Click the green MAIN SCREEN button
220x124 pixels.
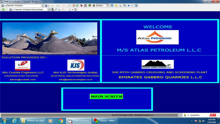[x=106, y=96]
